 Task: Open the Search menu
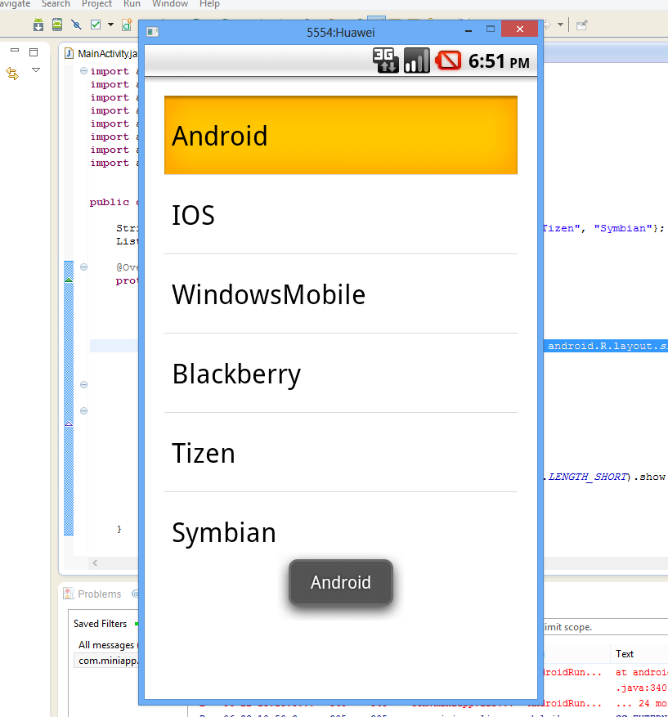(x=56, y=4)
